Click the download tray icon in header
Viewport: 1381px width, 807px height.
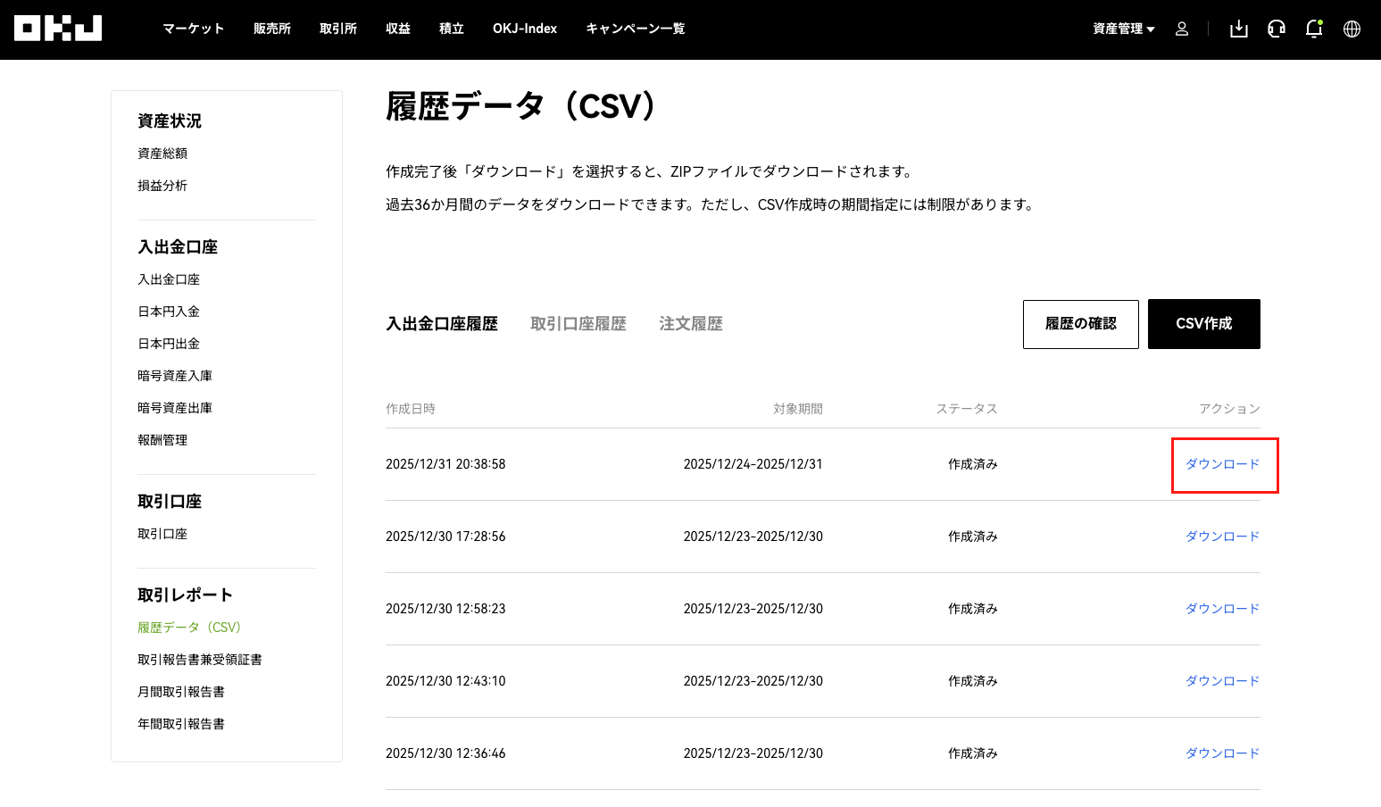1238,29
